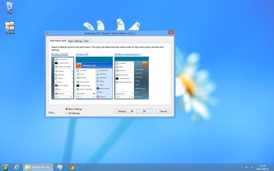This screenshot has height=171, width=274.
Task: Show hidden tray icons arrow
Action: [x=242, y=168]
